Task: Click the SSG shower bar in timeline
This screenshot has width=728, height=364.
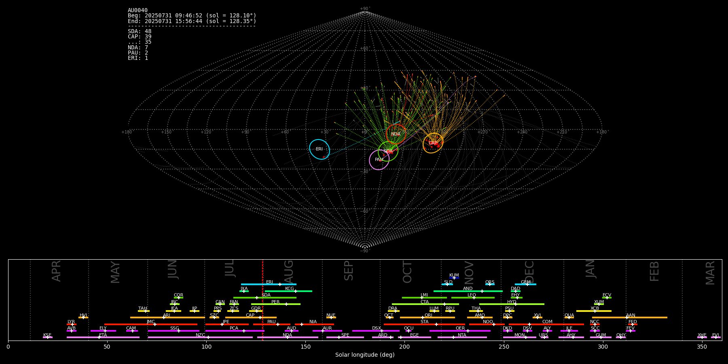Action: (174, 331)
